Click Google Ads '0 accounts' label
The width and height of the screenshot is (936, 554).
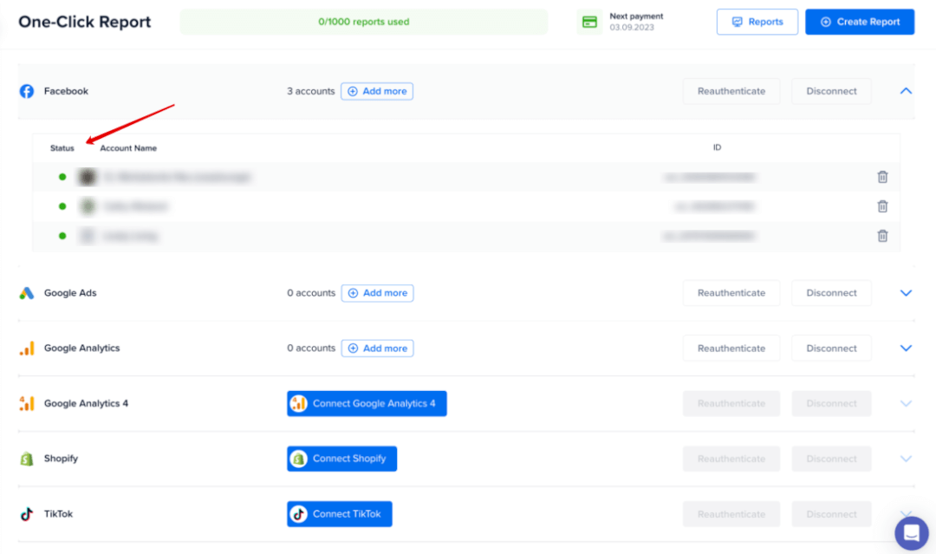tap(311, 293)
